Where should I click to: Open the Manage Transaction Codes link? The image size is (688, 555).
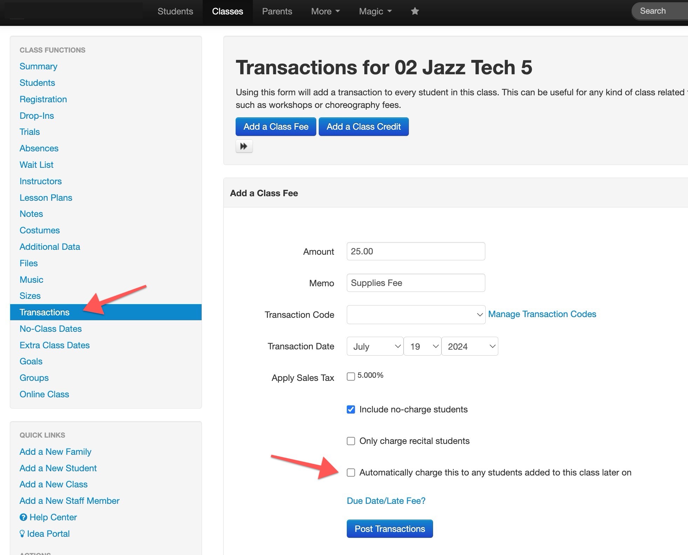[x=542, y=314]
